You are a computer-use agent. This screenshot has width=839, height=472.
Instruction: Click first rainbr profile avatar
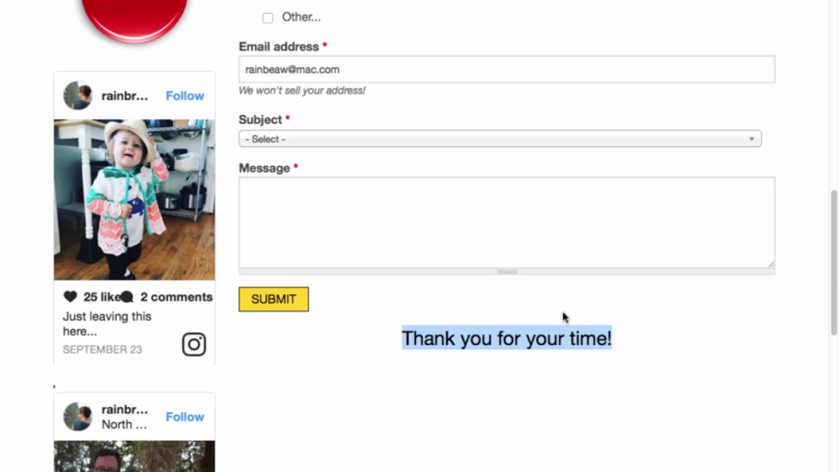click(x=77, y=96)
